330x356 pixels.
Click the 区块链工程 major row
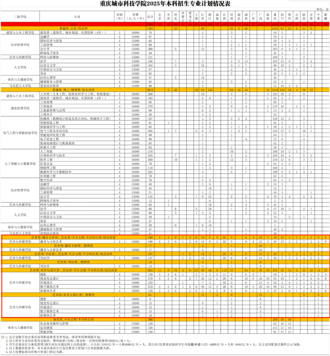coord(48,176)
